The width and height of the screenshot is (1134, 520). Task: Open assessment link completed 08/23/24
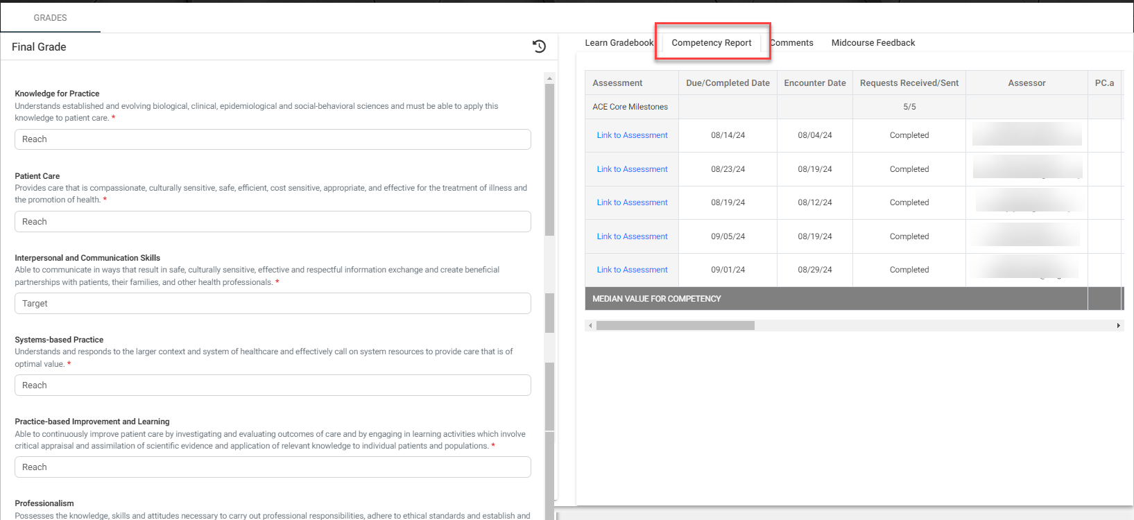[x=632, y=169]
